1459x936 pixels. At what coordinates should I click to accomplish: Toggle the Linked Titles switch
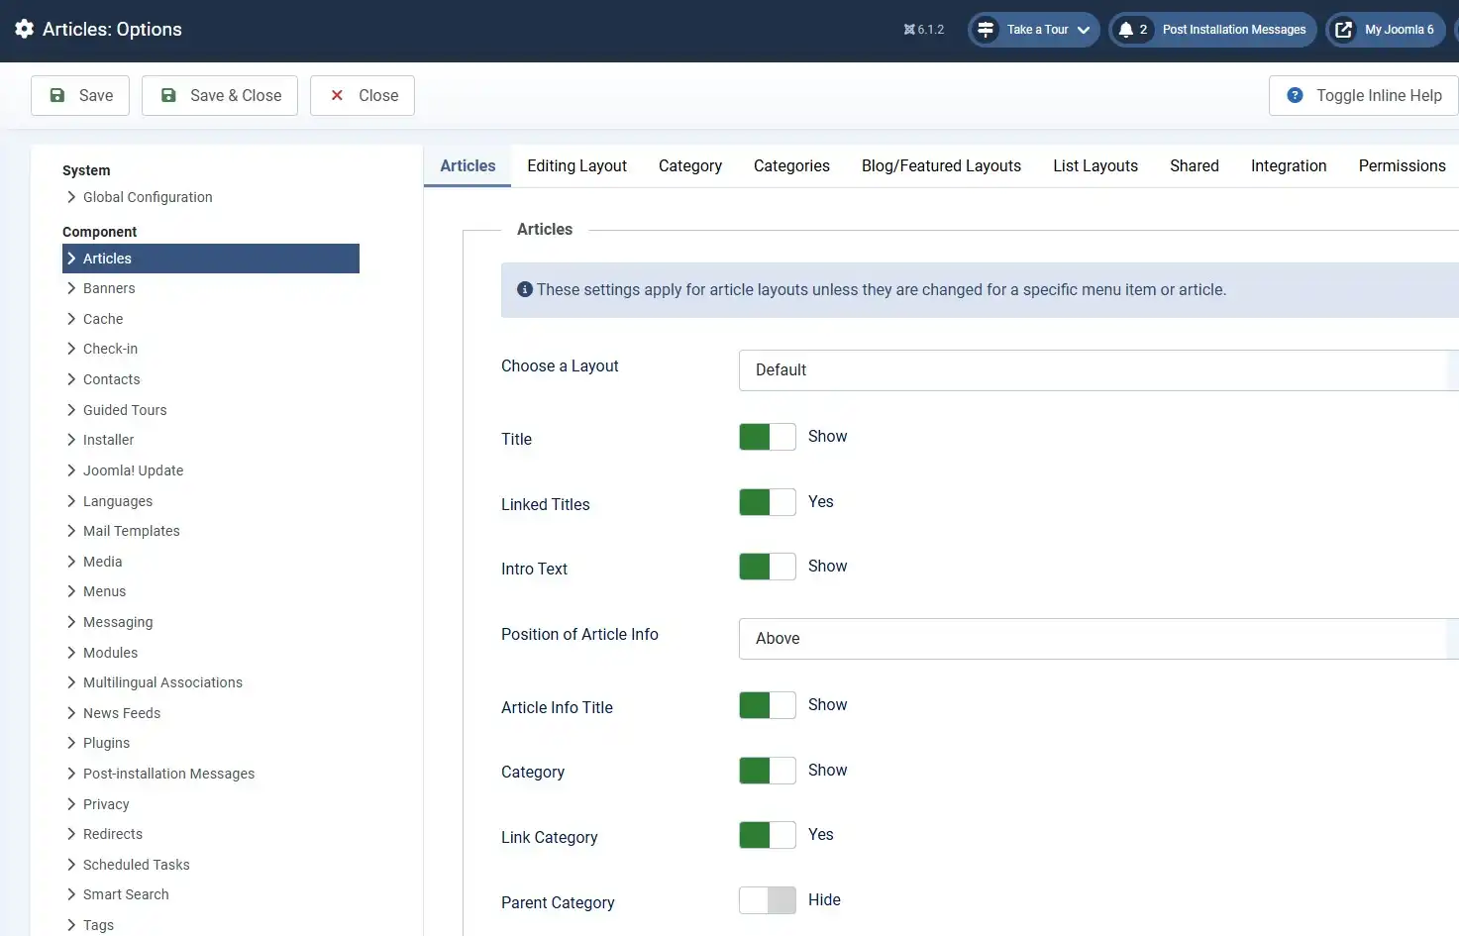[768, 502]
